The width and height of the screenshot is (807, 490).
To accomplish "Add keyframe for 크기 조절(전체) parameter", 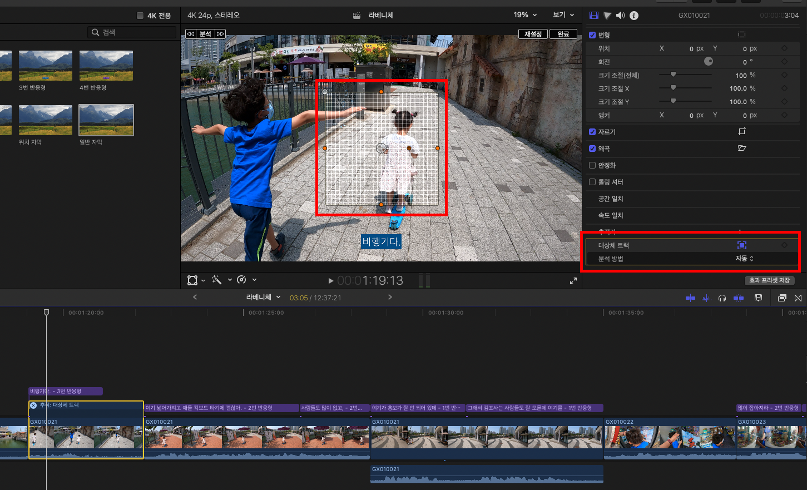I will [x=784, y=75].
